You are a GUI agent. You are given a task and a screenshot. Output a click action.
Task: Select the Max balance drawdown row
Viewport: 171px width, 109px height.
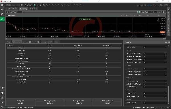[64, 58]
